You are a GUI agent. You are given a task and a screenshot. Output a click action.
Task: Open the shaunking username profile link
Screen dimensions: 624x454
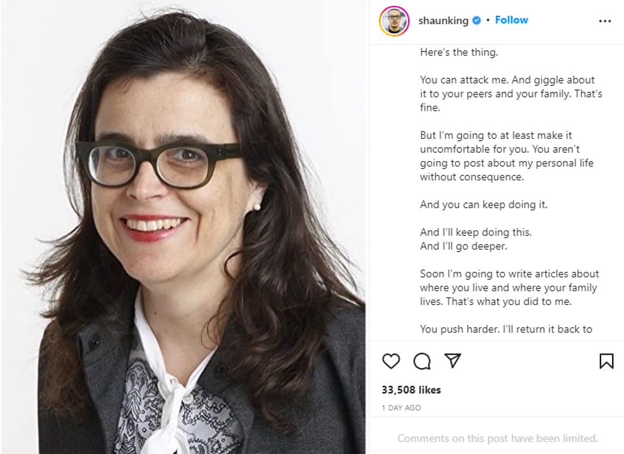443,20
